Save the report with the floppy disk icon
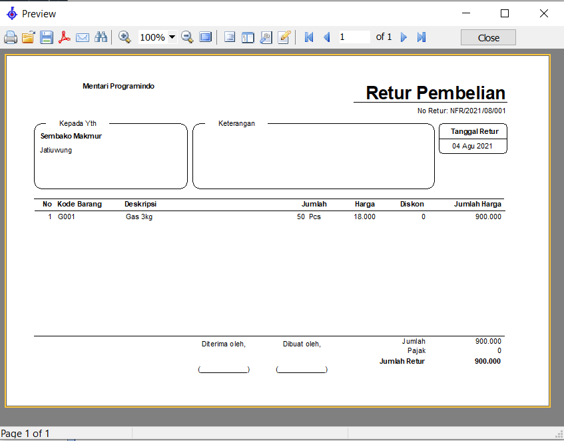This screenshot has width=564, height=441. [x=47, y=37]
